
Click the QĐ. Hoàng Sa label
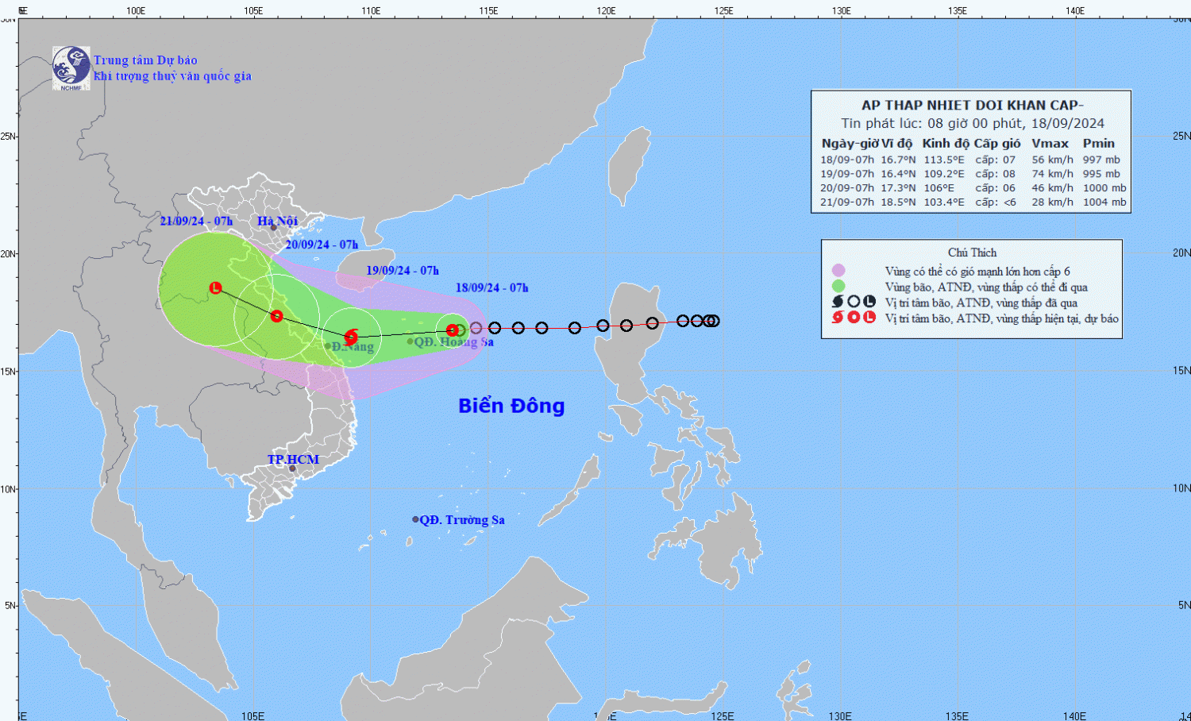[x=453, y=342]
